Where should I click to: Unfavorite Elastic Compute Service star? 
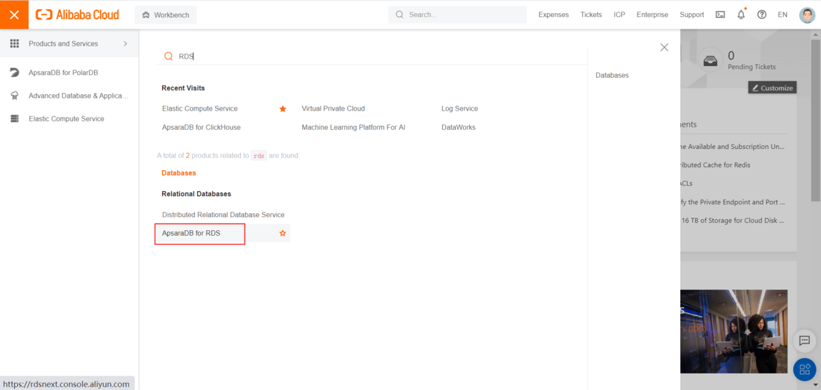coord(283,109)
